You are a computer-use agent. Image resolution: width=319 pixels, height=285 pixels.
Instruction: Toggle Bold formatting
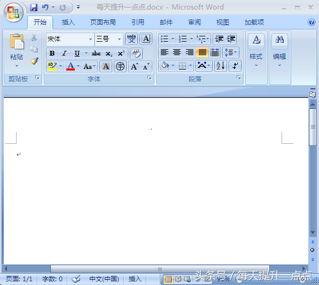[52, 53]
